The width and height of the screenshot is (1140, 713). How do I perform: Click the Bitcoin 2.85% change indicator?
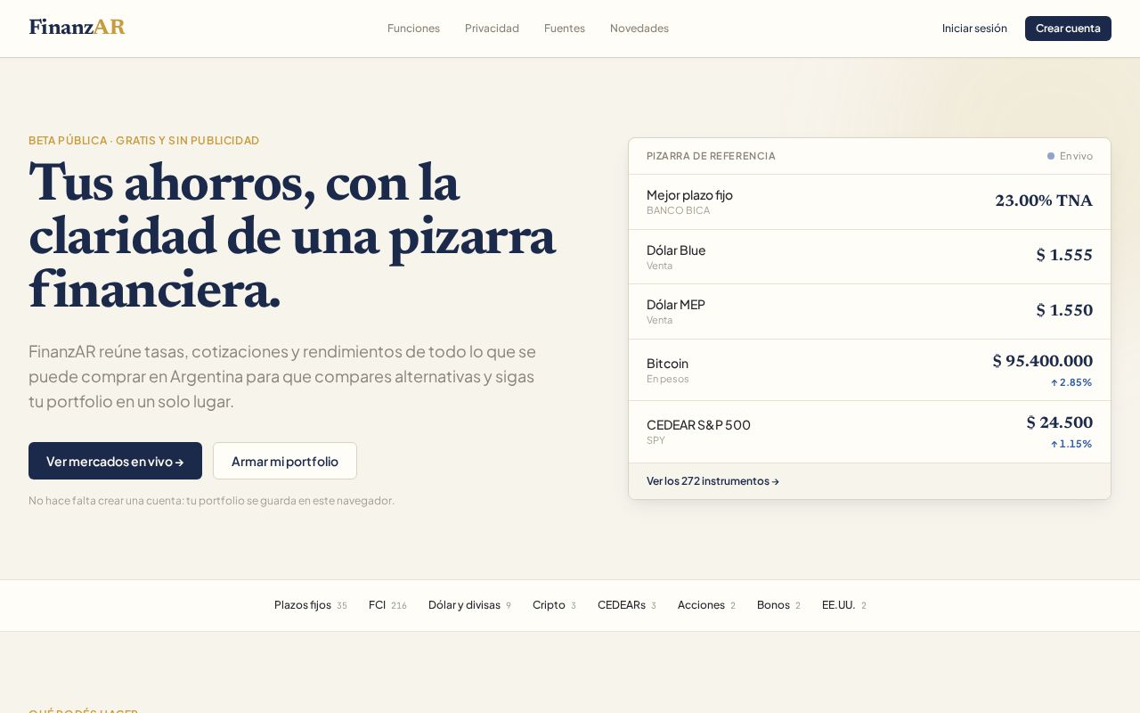click(x=1071, y=382)
